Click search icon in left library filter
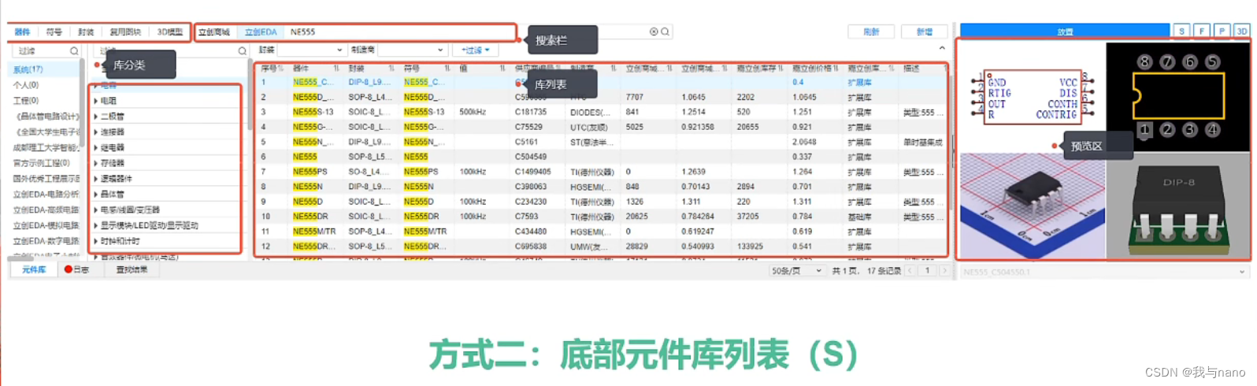This screenshot has width=1257, height=386. (74, 51)
